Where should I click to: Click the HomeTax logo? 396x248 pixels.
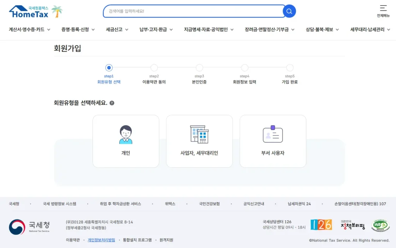(29, 12)
